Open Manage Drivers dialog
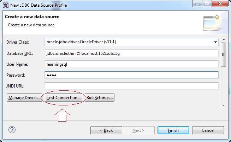 coord(24,98)
